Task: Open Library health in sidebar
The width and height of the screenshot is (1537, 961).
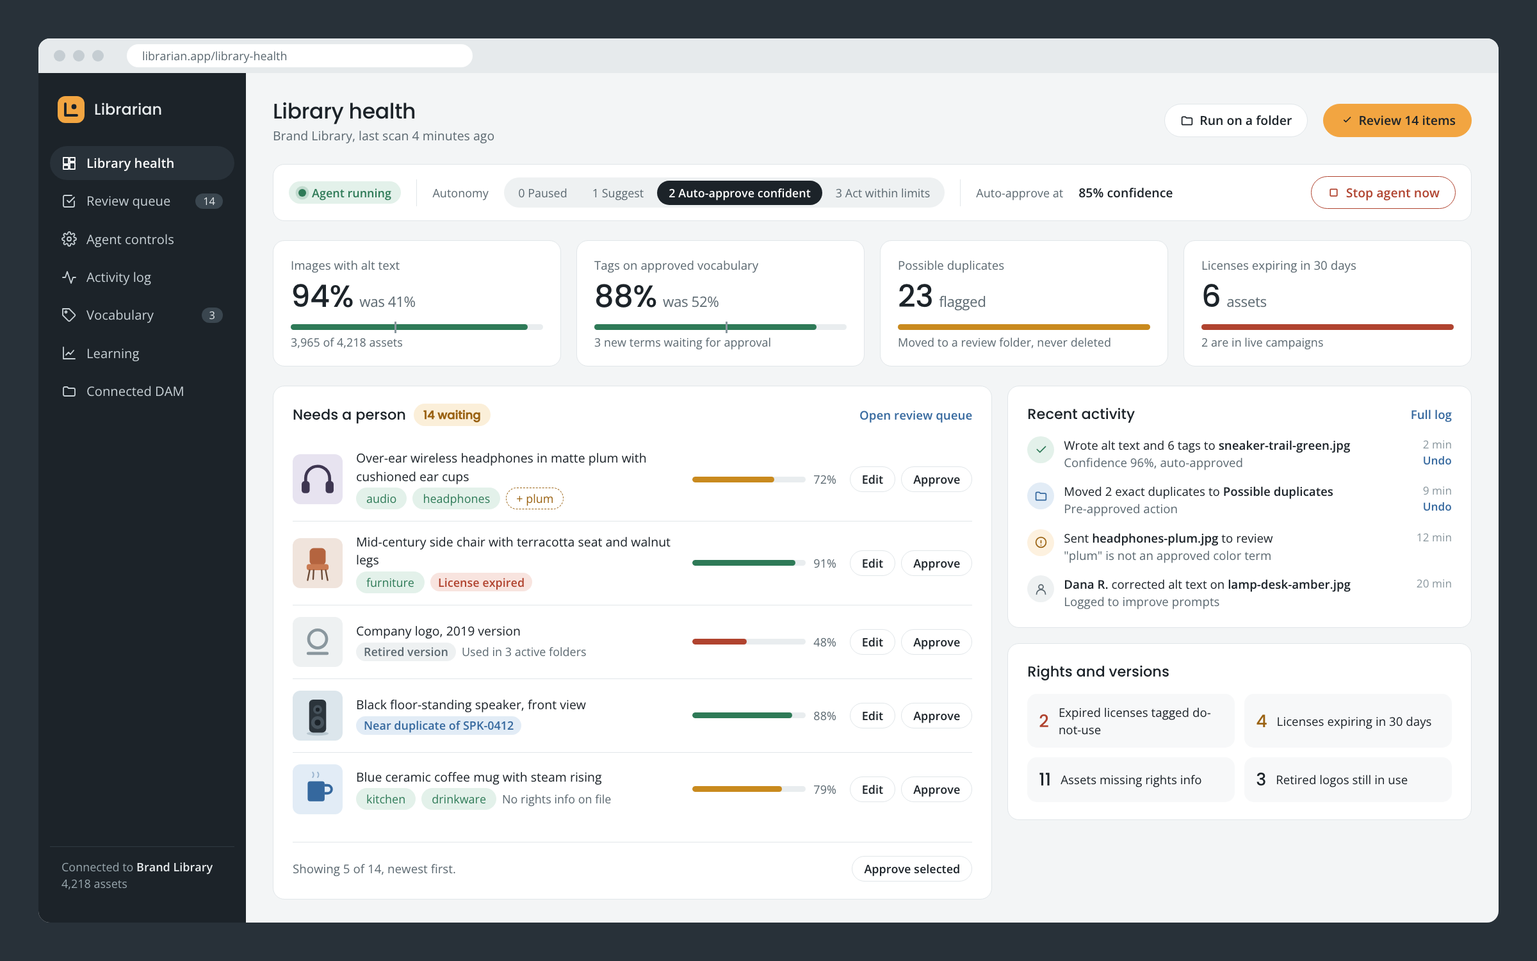Action: click(142, 163)
